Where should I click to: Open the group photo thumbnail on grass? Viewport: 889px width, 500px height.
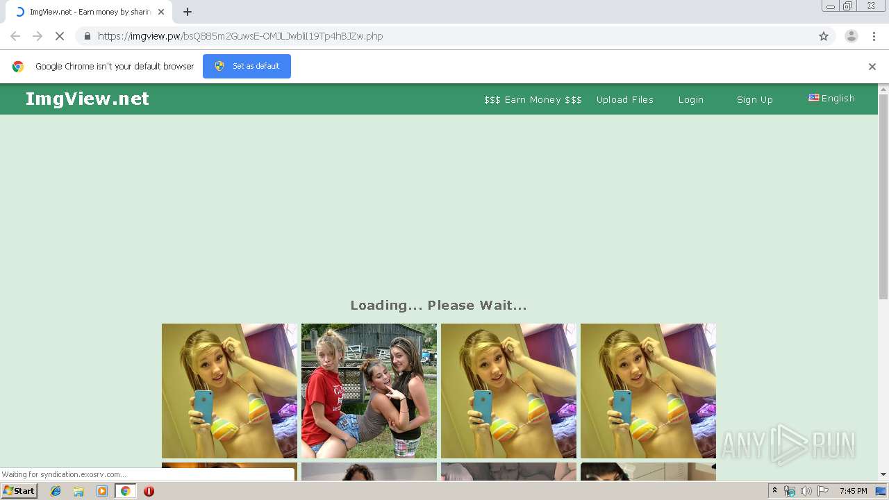pyautogui.click(x=369, y=391)
